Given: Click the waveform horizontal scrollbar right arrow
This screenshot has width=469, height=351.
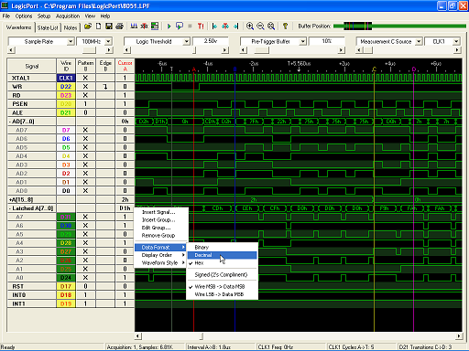Looking at the screenshot, I should [459, 336].
